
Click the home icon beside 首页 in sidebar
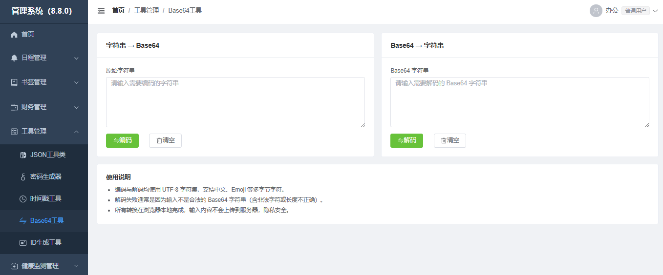click(x=14, y=35)
